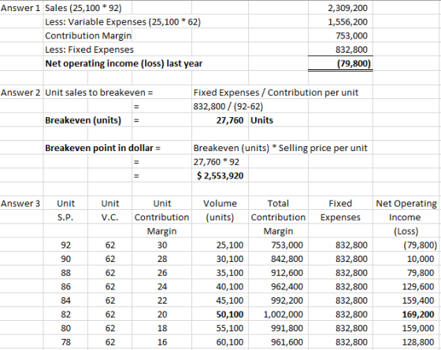441x350 pixels.
Task: Click 'Unit sales to breakeven =' cell
Action: click(99, 93)
